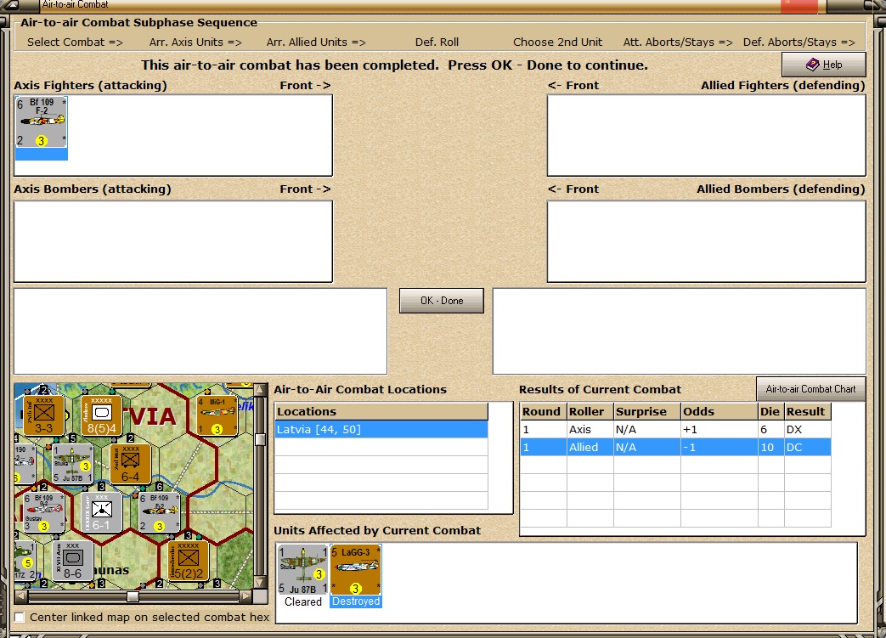Click the book icon on the Help button

coord(812,65)
